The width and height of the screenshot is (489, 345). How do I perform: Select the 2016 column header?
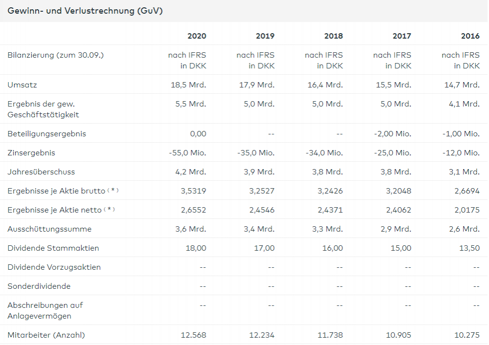(x=470, y=36)
